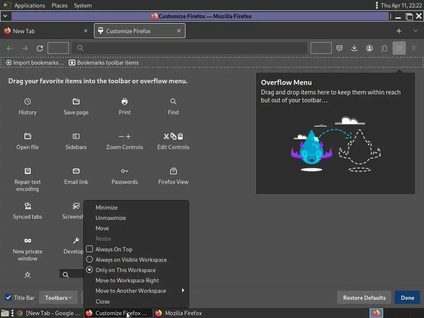424x318 pixels.
Task: Choose the Synced tabs icon
Action: pyautogui.click(x=27, y=206)
